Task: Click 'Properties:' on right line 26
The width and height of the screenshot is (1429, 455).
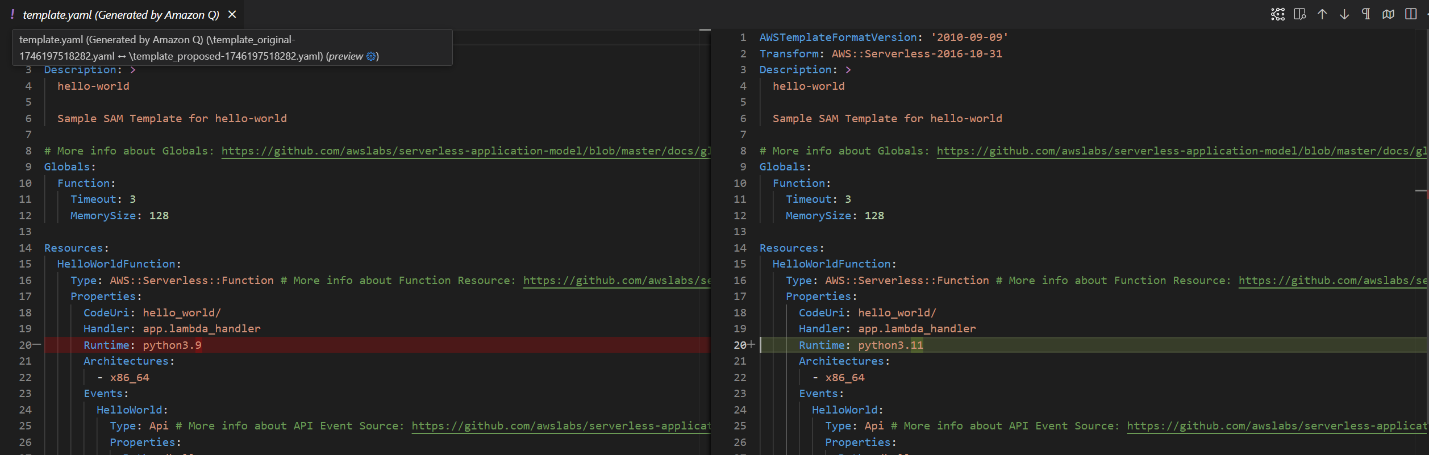Action: pos(861,442)
